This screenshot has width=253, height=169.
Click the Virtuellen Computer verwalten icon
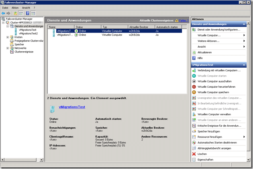click(x=194, y=115)
